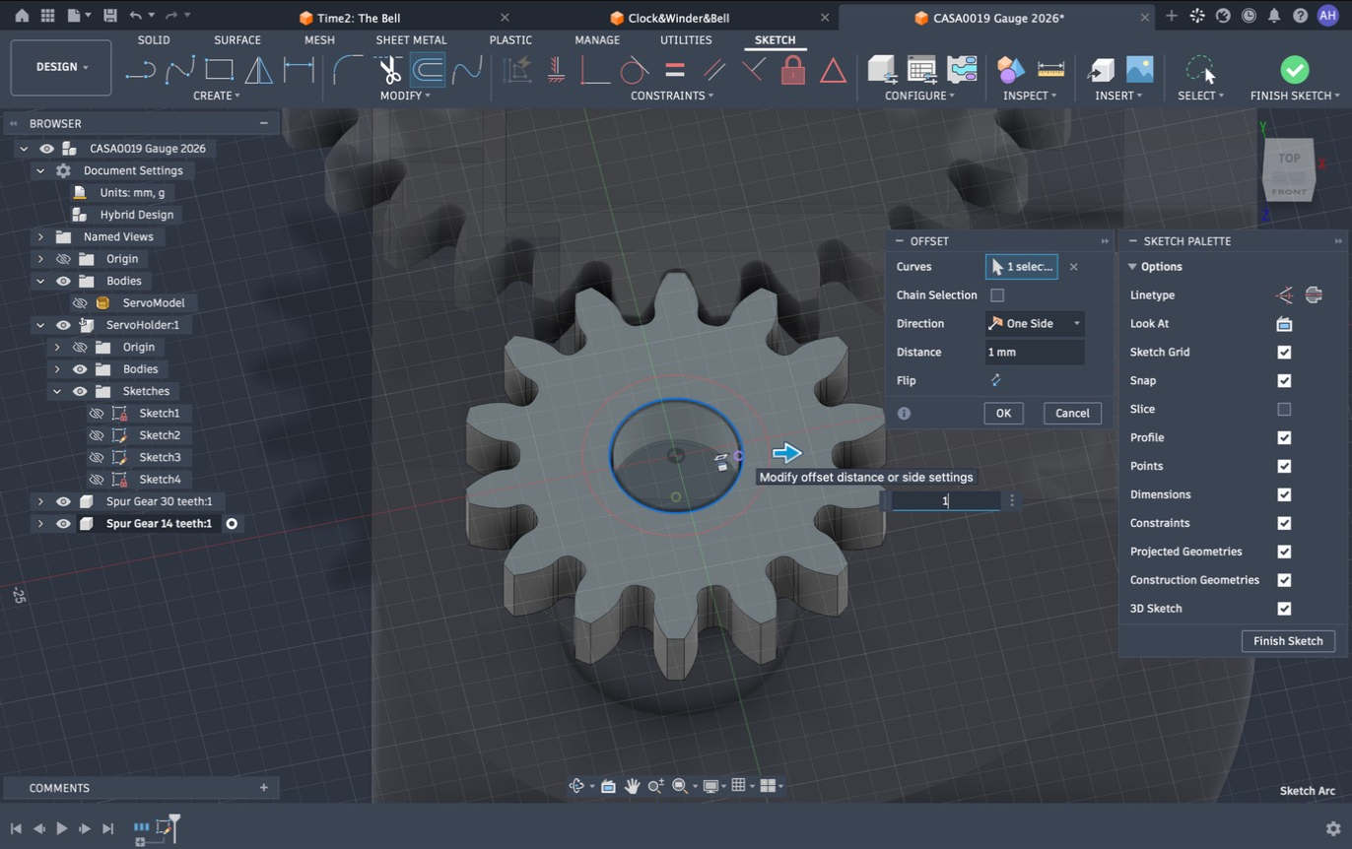Click Finish Sketch button in Sketch Palette
This screenshot has width=1352, height=849.
click(x=1288, y=641)
